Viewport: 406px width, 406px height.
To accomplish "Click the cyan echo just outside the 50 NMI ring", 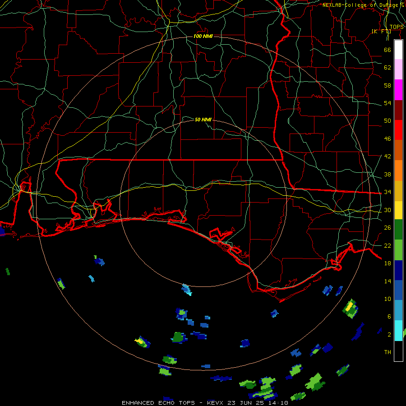I will click(x=187, y=290).
